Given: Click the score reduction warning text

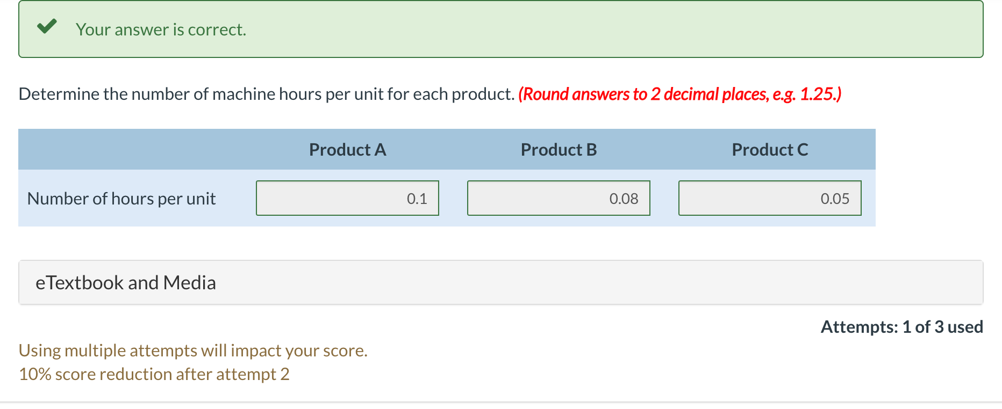Looking at the screenshot, I should point(154,374).
